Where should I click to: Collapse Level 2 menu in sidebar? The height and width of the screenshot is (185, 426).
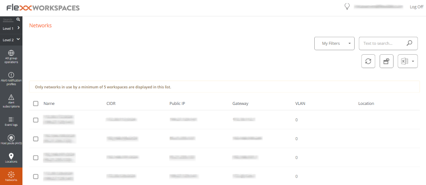[x=11, y=40]
